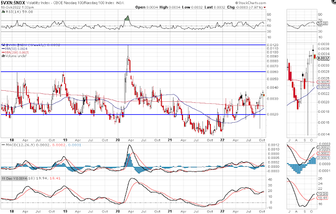Click the blue-outlined 0.0024 MA(50) price tag
336x214 pixels.
pyautogui.click(x=323, y=87)
